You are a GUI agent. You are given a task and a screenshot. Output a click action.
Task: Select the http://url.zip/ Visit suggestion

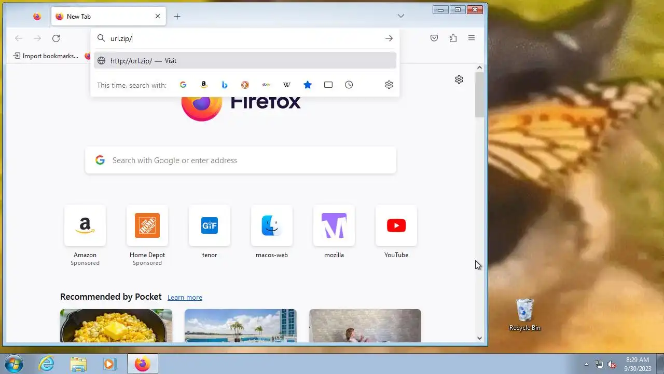(245, 60)
